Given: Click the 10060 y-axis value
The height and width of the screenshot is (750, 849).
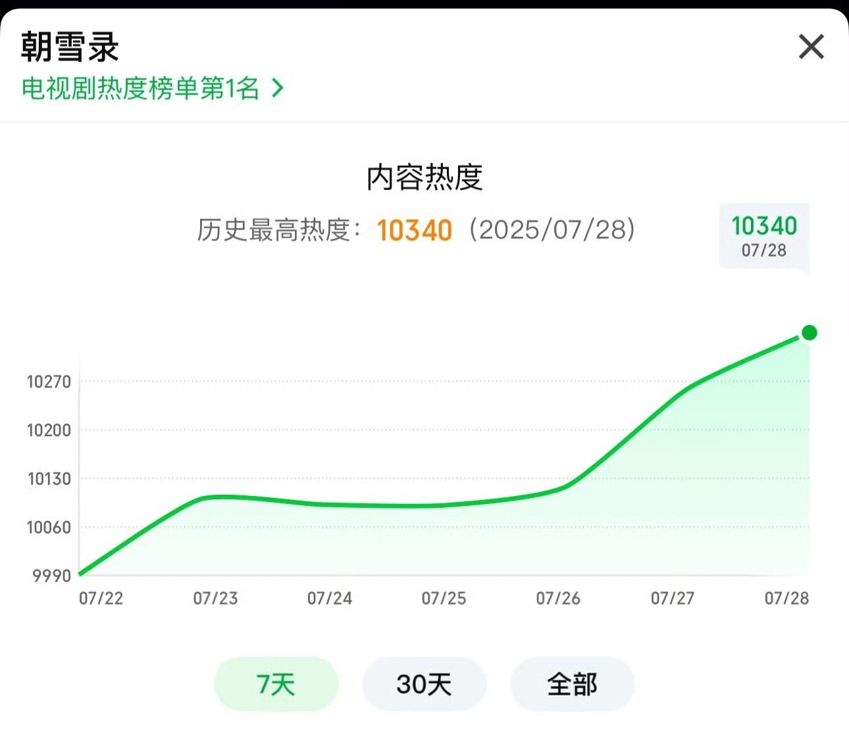Looking at the screenshot, I should pyautogui.click(x=49, y=527).
